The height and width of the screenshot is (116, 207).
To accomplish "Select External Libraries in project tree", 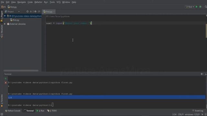I will (16, 24).
